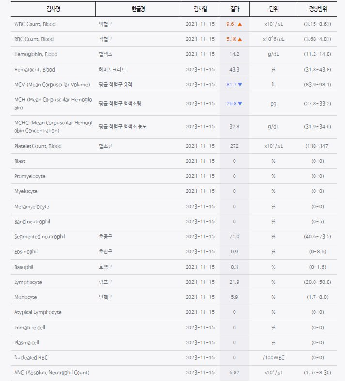The width and height of the screenshot is (345, 381).
Task: Click the Hemoglobin, Blood row label
Action: click(36, 54)
